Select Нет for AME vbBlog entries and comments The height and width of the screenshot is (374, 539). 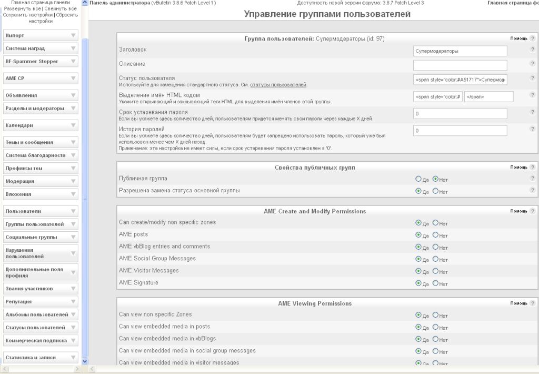[435, 247]
